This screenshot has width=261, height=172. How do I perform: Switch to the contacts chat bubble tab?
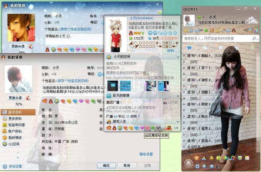[189, 48]
